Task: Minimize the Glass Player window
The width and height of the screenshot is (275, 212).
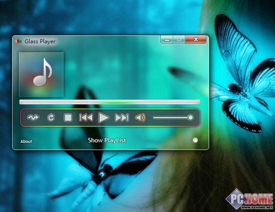Action: 167,40
